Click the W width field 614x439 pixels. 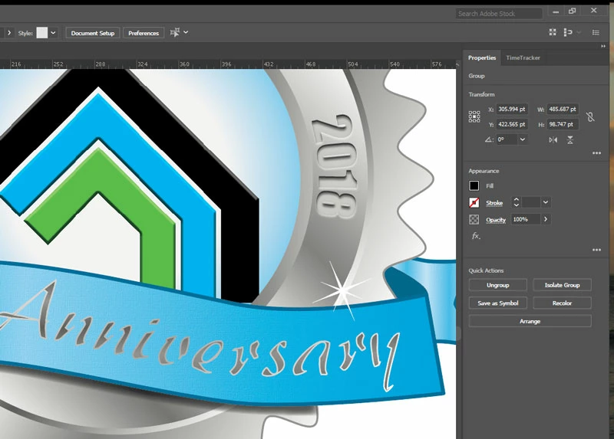tap(563, 109)
